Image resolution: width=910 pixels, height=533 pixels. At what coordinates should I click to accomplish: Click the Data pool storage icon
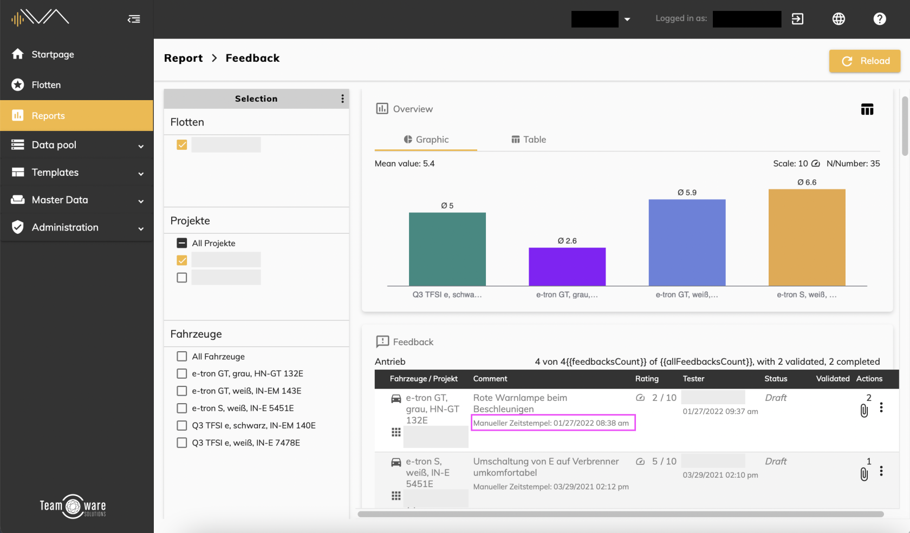coord(18,144)
